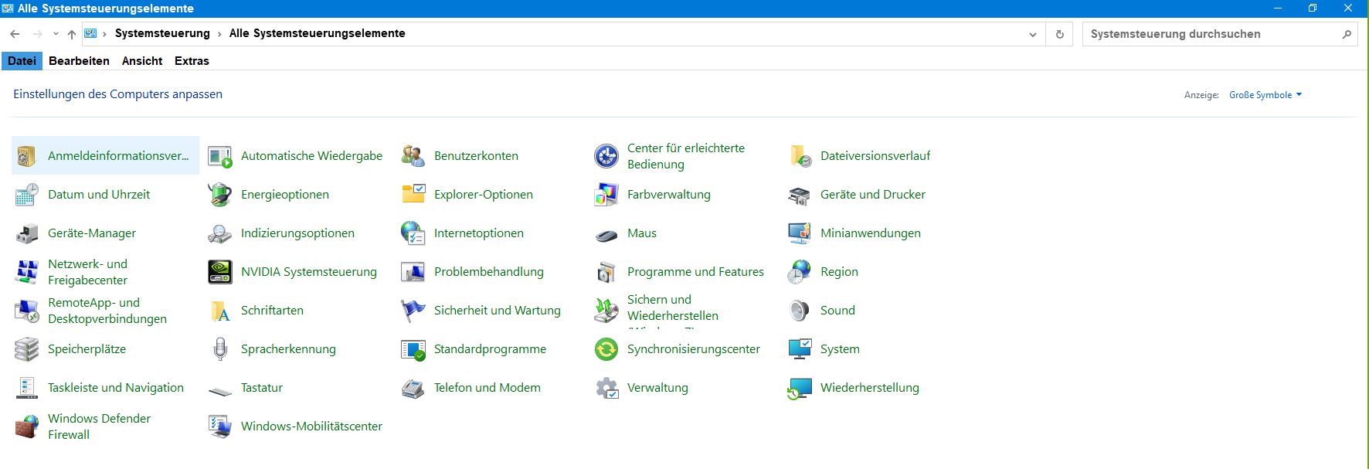Click Alle Systemsteuerungselemente breadcrumb
Viewport: 1369px width, 469px height.
coord(317,33)
